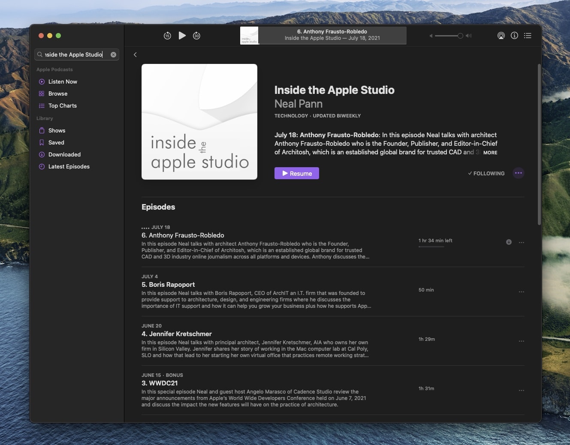The image size is (570, 445).
Task: Expand the description with MORE
Action: [x=490, y=153]
